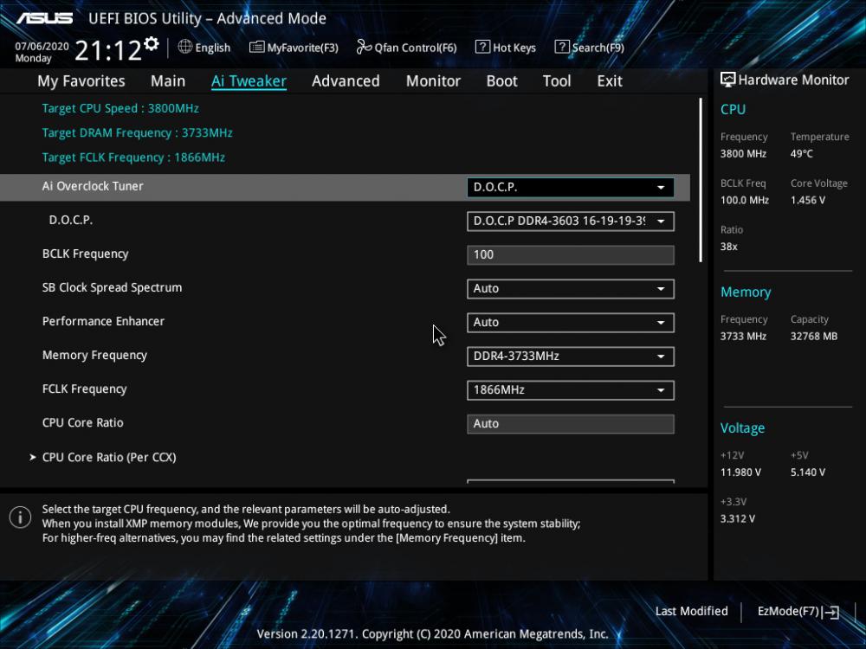Select the Ai Tweaker tab
The width and height of the screenshot is (866, 649).
click(249, 81)
